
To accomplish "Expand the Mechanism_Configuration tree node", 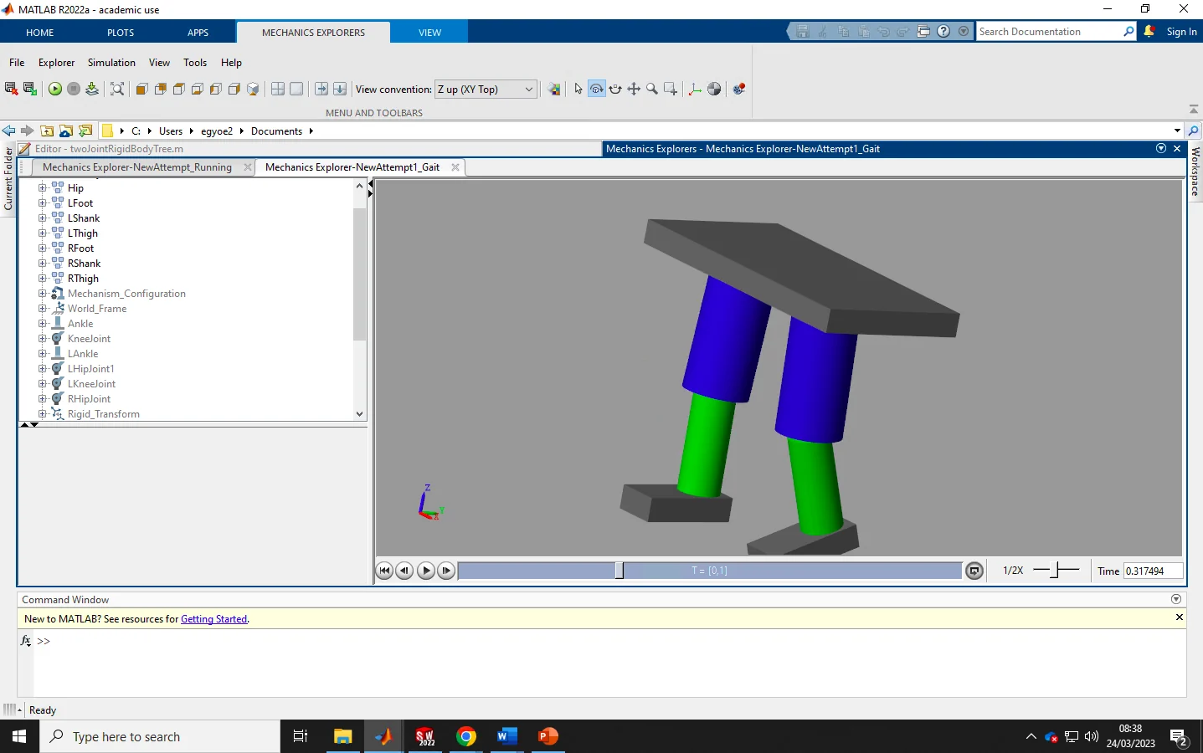I will pyautogui.click(x=42, y=294).
